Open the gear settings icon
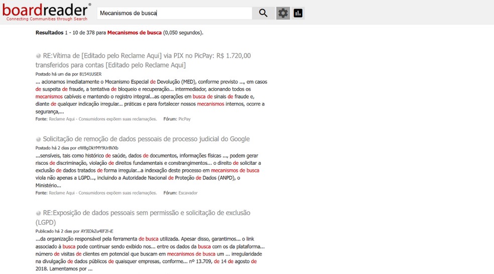The image size is (494, 274). pos(283,13)
